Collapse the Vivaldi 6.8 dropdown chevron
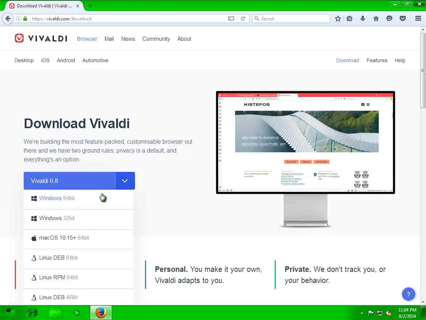 [125, 181]
